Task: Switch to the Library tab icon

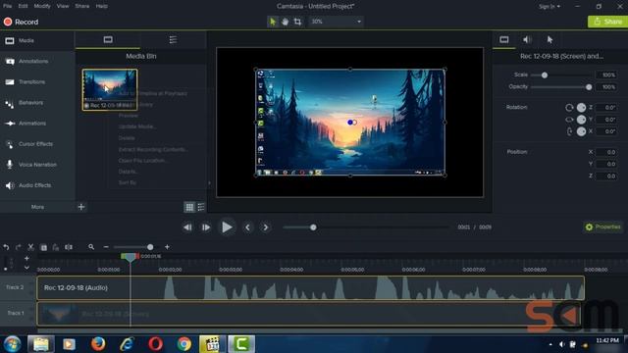Action: pos(173,39)
